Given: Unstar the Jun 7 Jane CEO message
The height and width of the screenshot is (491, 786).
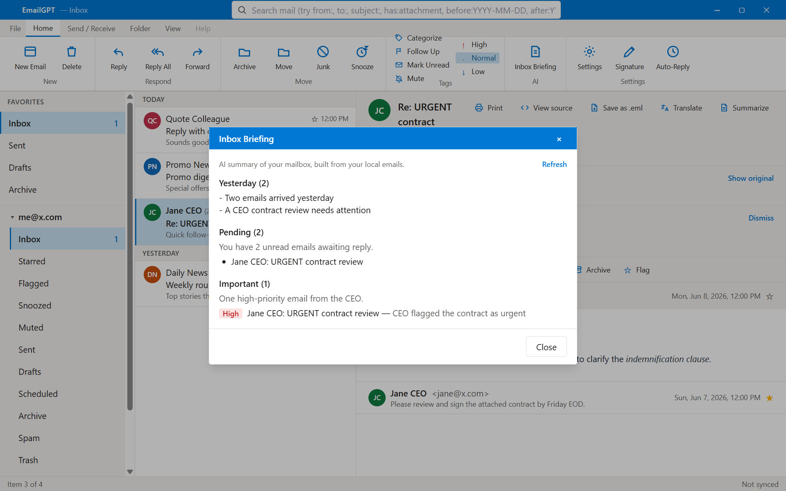Looking at the screenshot, I should (x=770, y=398).
